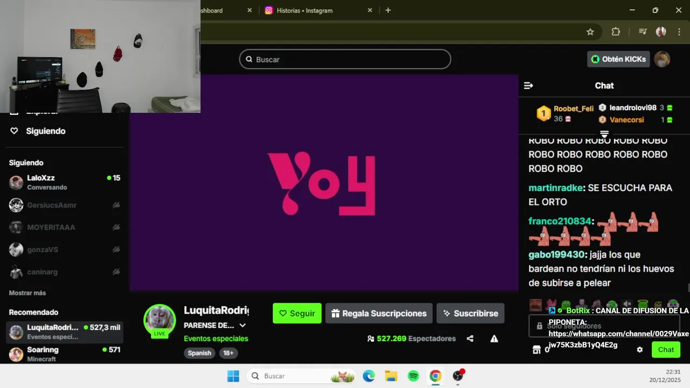Open top gifter Roobet_Feli
This screenshot has width=690, height=388.
point(574,108)
